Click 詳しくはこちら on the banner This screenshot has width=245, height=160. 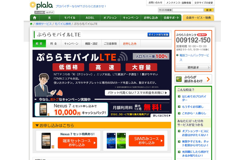[161, 116]
